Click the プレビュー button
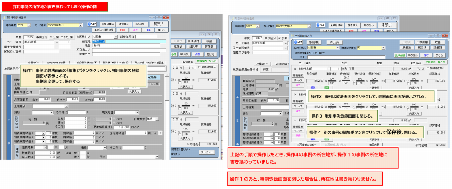 [207, 152]
